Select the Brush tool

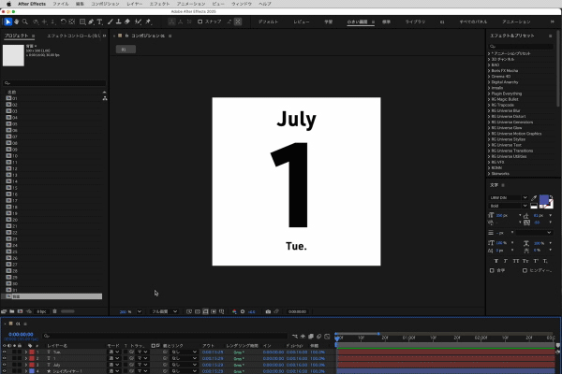point(110,22)
